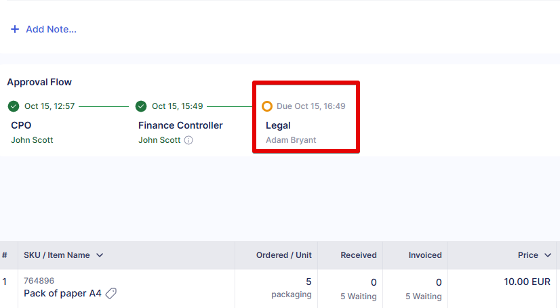Click the Due Oct 15, 16:49 timestamp
560x308 pixels.
(x=311, y=106)
